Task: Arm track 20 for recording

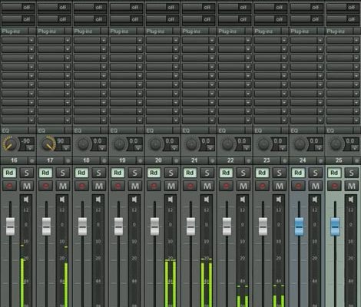Action: click(154, 186)
